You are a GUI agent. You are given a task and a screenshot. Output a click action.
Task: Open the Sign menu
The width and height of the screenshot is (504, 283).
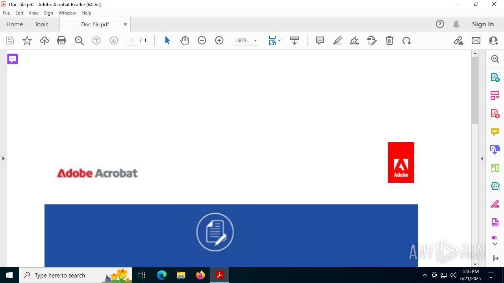(48, 13)
